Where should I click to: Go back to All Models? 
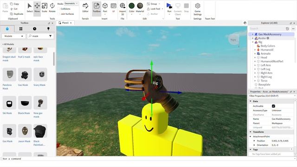point(8,44)
